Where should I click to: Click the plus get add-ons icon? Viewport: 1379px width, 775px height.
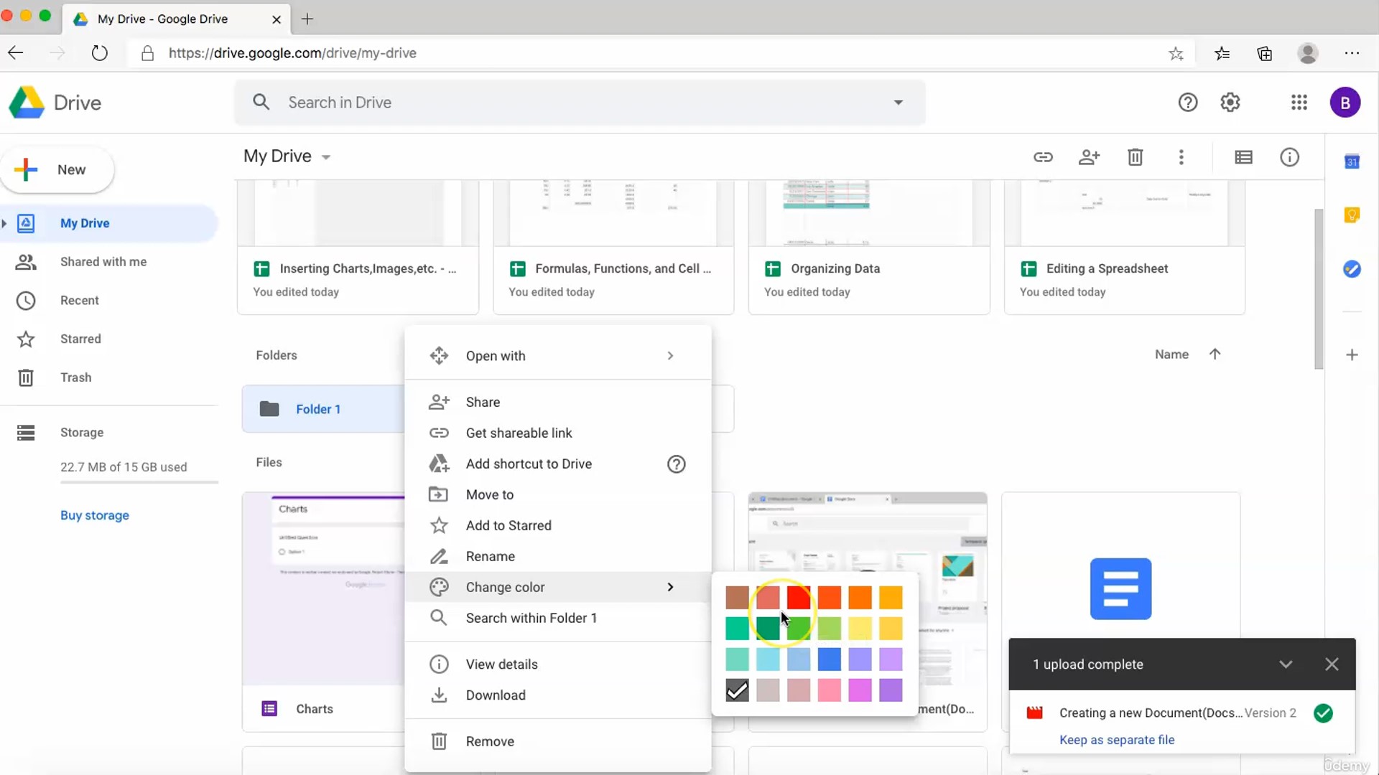point(1352,354)
